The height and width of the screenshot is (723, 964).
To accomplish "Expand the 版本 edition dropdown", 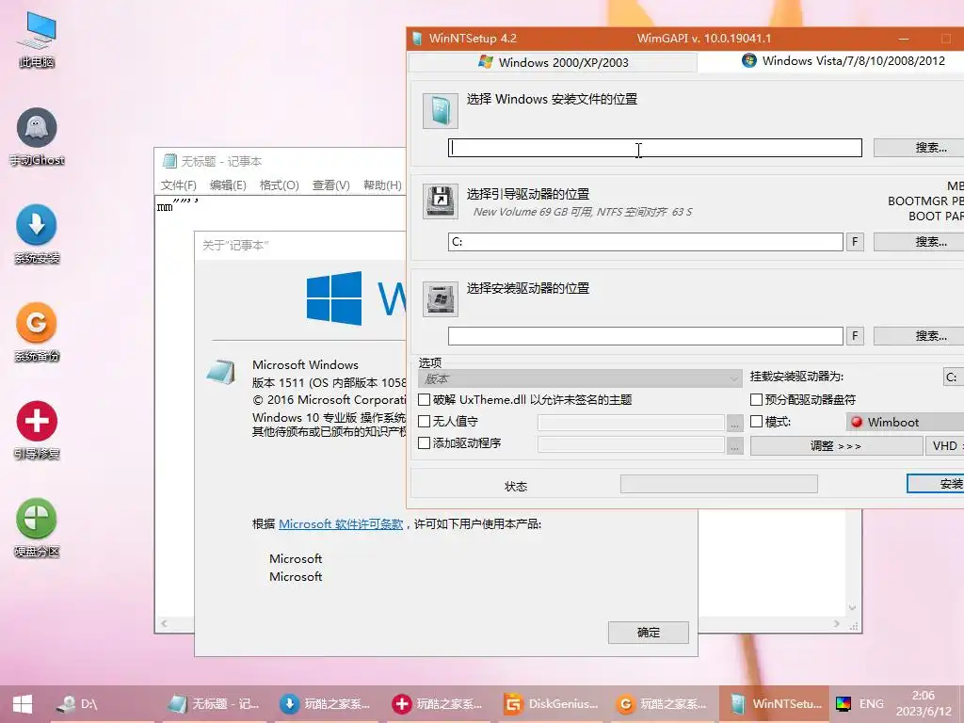I will click(580, 378).
